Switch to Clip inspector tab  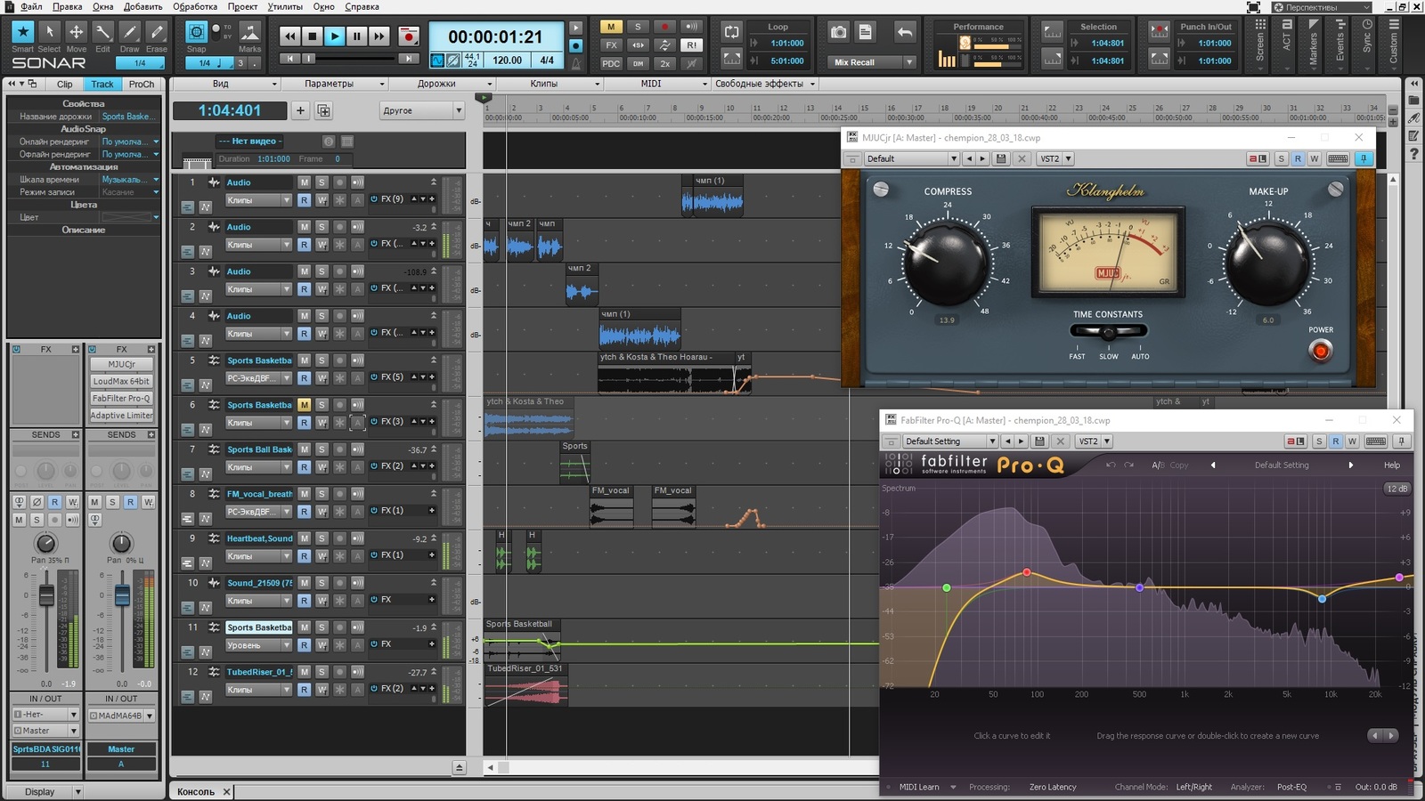65,84
